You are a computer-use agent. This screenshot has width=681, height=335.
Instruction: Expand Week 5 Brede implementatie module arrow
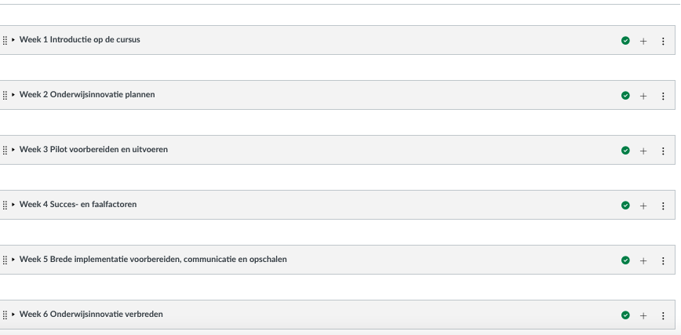coord(14,260)
